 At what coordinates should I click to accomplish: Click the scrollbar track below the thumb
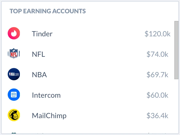click(x=176, y=106)
